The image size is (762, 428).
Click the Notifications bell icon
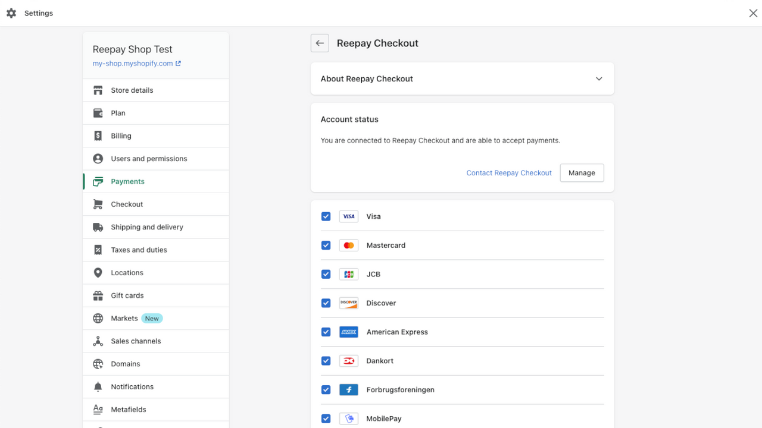(x=98, y=387)
